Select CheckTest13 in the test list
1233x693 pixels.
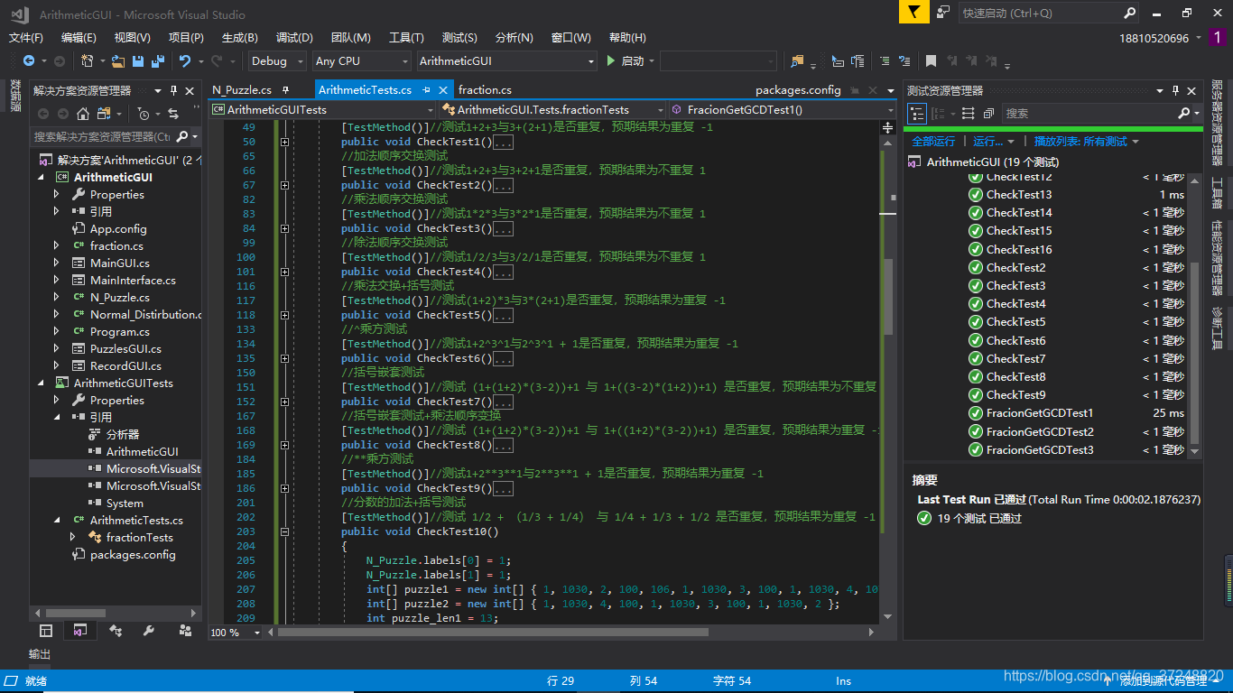1019,194
